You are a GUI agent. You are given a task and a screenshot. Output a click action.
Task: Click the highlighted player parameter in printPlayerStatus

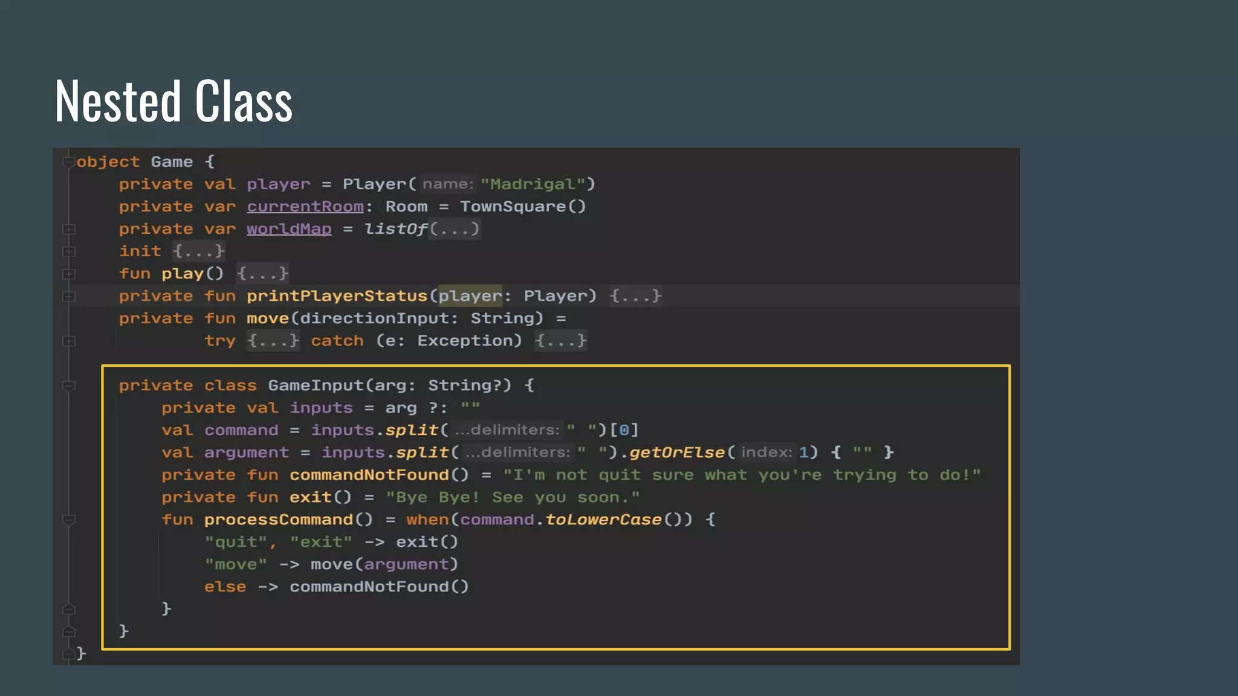click(470, 295)
